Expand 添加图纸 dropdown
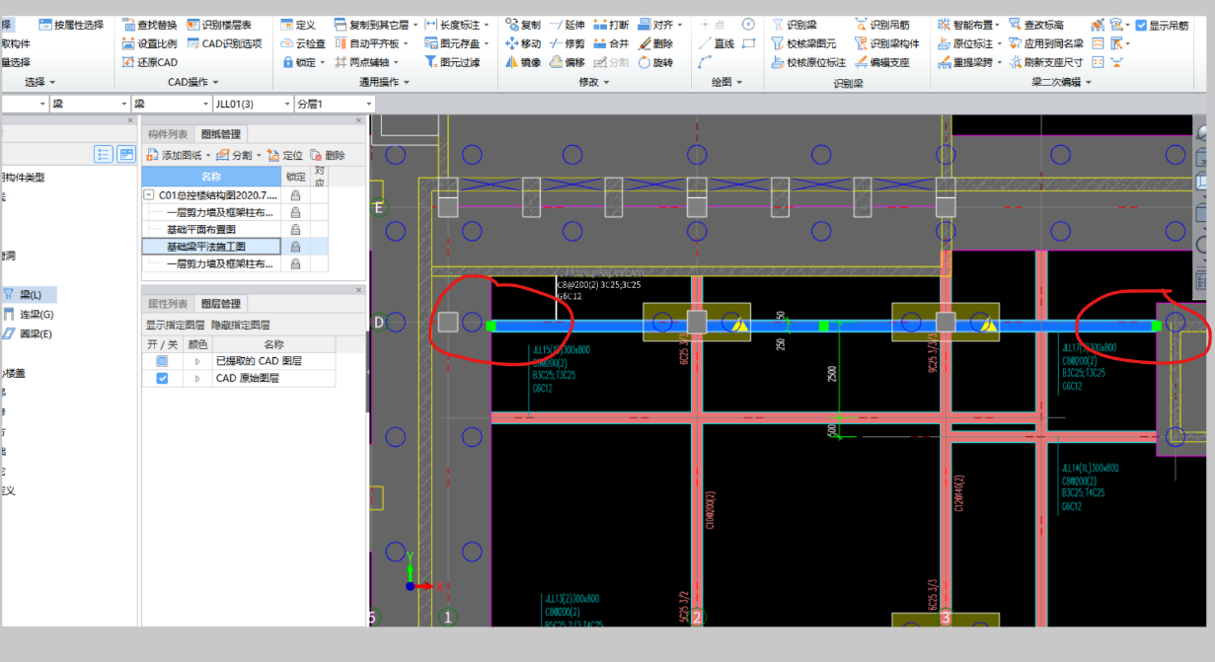1215x662 pixels. coord(208,155)
